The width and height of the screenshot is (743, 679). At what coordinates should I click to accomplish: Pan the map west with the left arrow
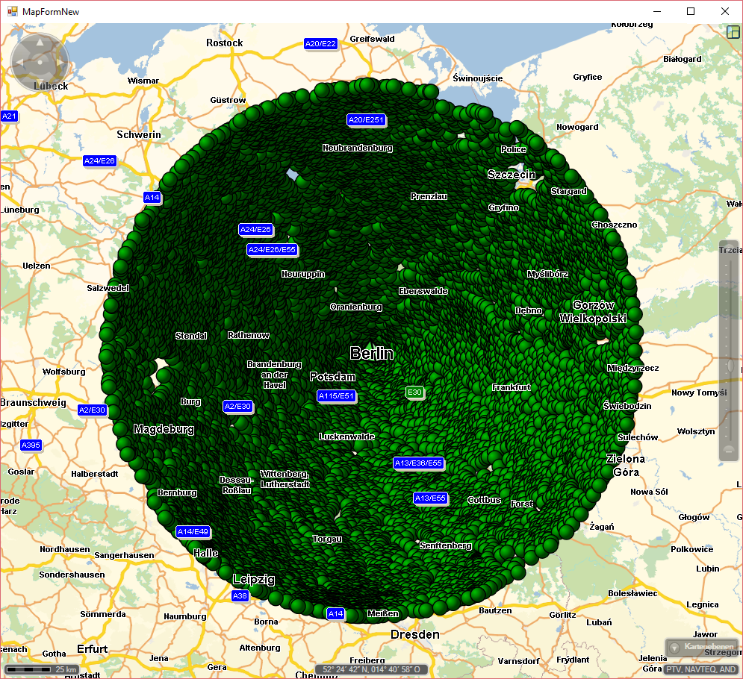pyautogui.click(x=19, y=61)
